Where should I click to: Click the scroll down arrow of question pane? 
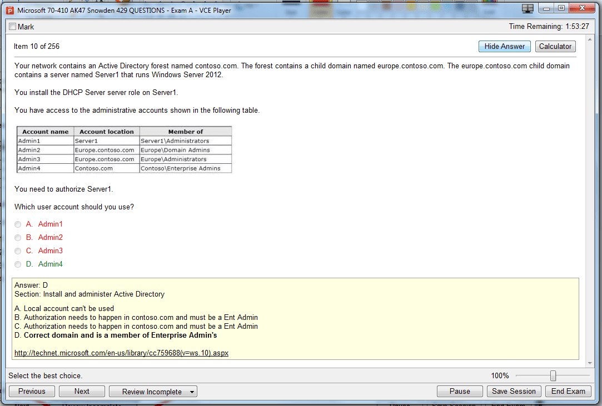point(590,363)
